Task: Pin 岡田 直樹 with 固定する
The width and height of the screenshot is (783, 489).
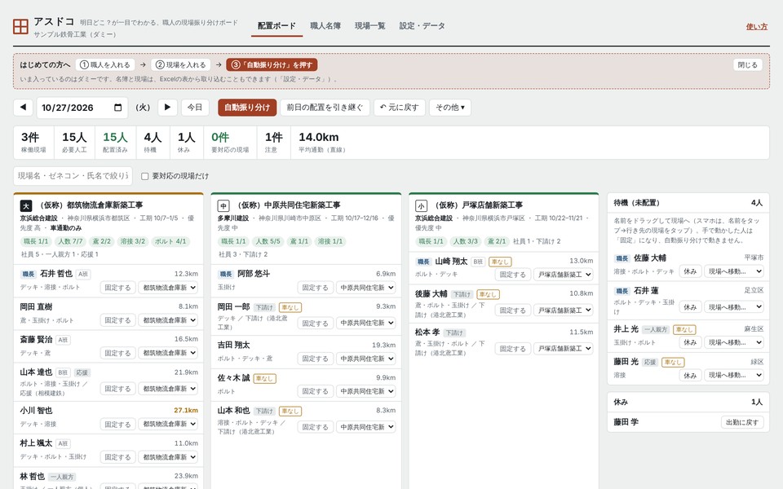Action: click(117, 320)
